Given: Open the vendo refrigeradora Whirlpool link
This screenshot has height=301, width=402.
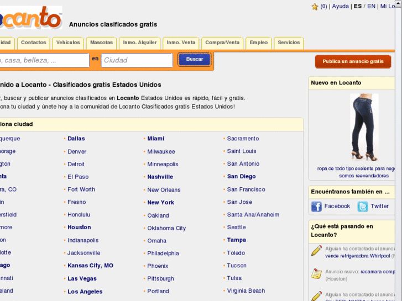Looking at the screenshot, I should pos(358,256).
